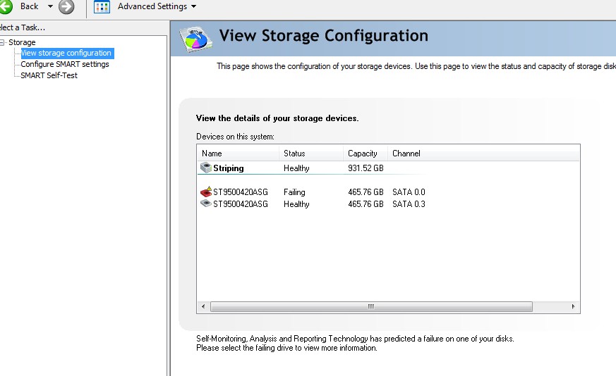Click the Advanced Settings grid icon
This screenshot has height=376, width=616.
pyautogui.click(x=102, y=6)
